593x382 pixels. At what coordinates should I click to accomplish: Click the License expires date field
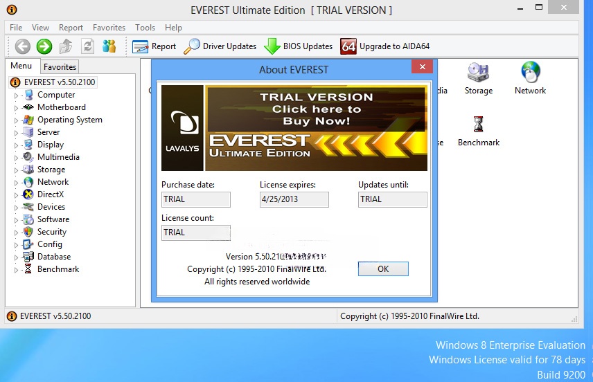point(294,199)
